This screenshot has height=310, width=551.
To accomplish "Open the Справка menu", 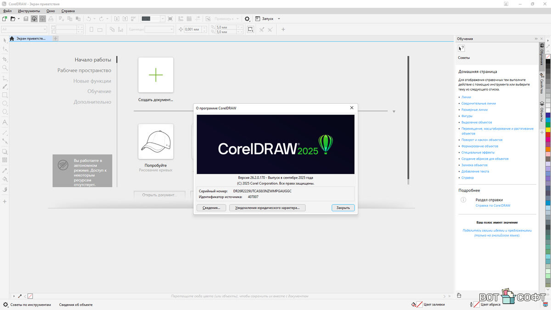I will tap(68, 11).
